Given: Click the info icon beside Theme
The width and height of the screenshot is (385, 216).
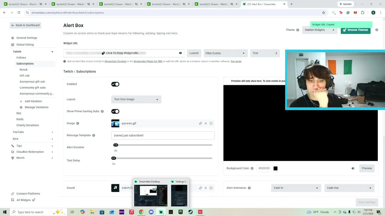Looking at the screenshot, I should [297, 30].
